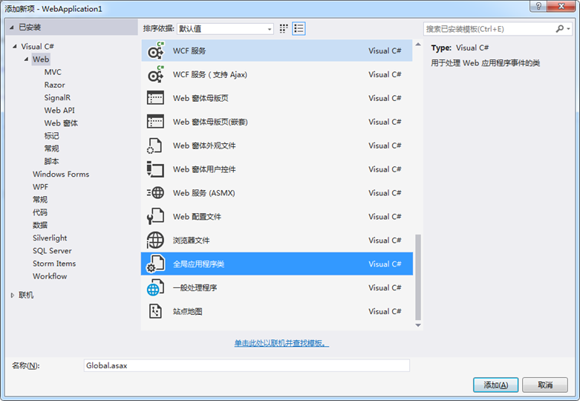
Task: Click the WCF 服务 template icon
Action: point(155,50)
